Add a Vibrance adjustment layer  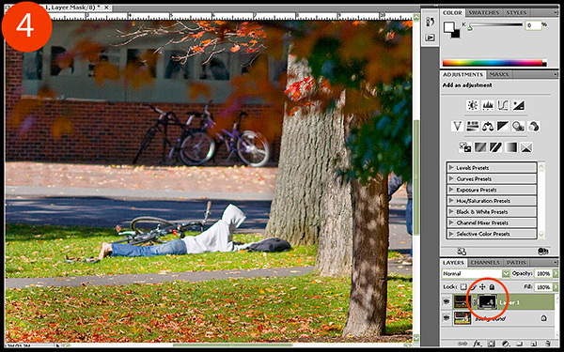457,126
